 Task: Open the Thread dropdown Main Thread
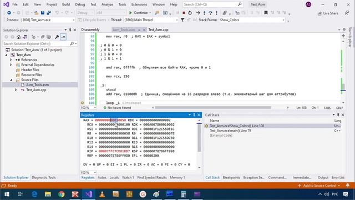coord(177,20)
